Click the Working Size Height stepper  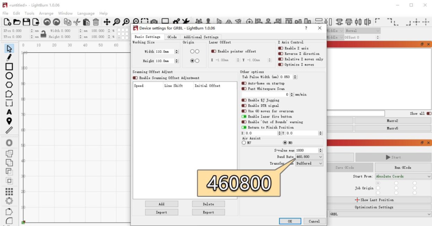tap(177, 61)
